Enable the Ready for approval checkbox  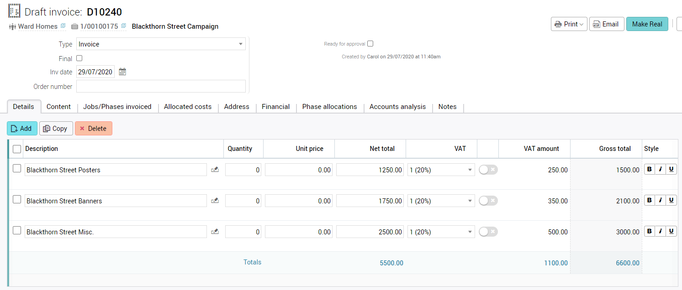click(370, 44)
